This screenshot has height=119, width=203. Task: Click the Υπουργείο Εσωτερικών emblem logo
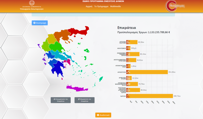pos(32,3)
